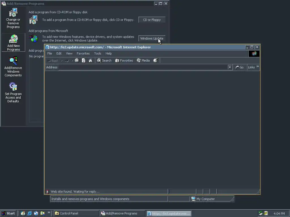
Task: Click the Go button beside the address bar
Action: 240,67
